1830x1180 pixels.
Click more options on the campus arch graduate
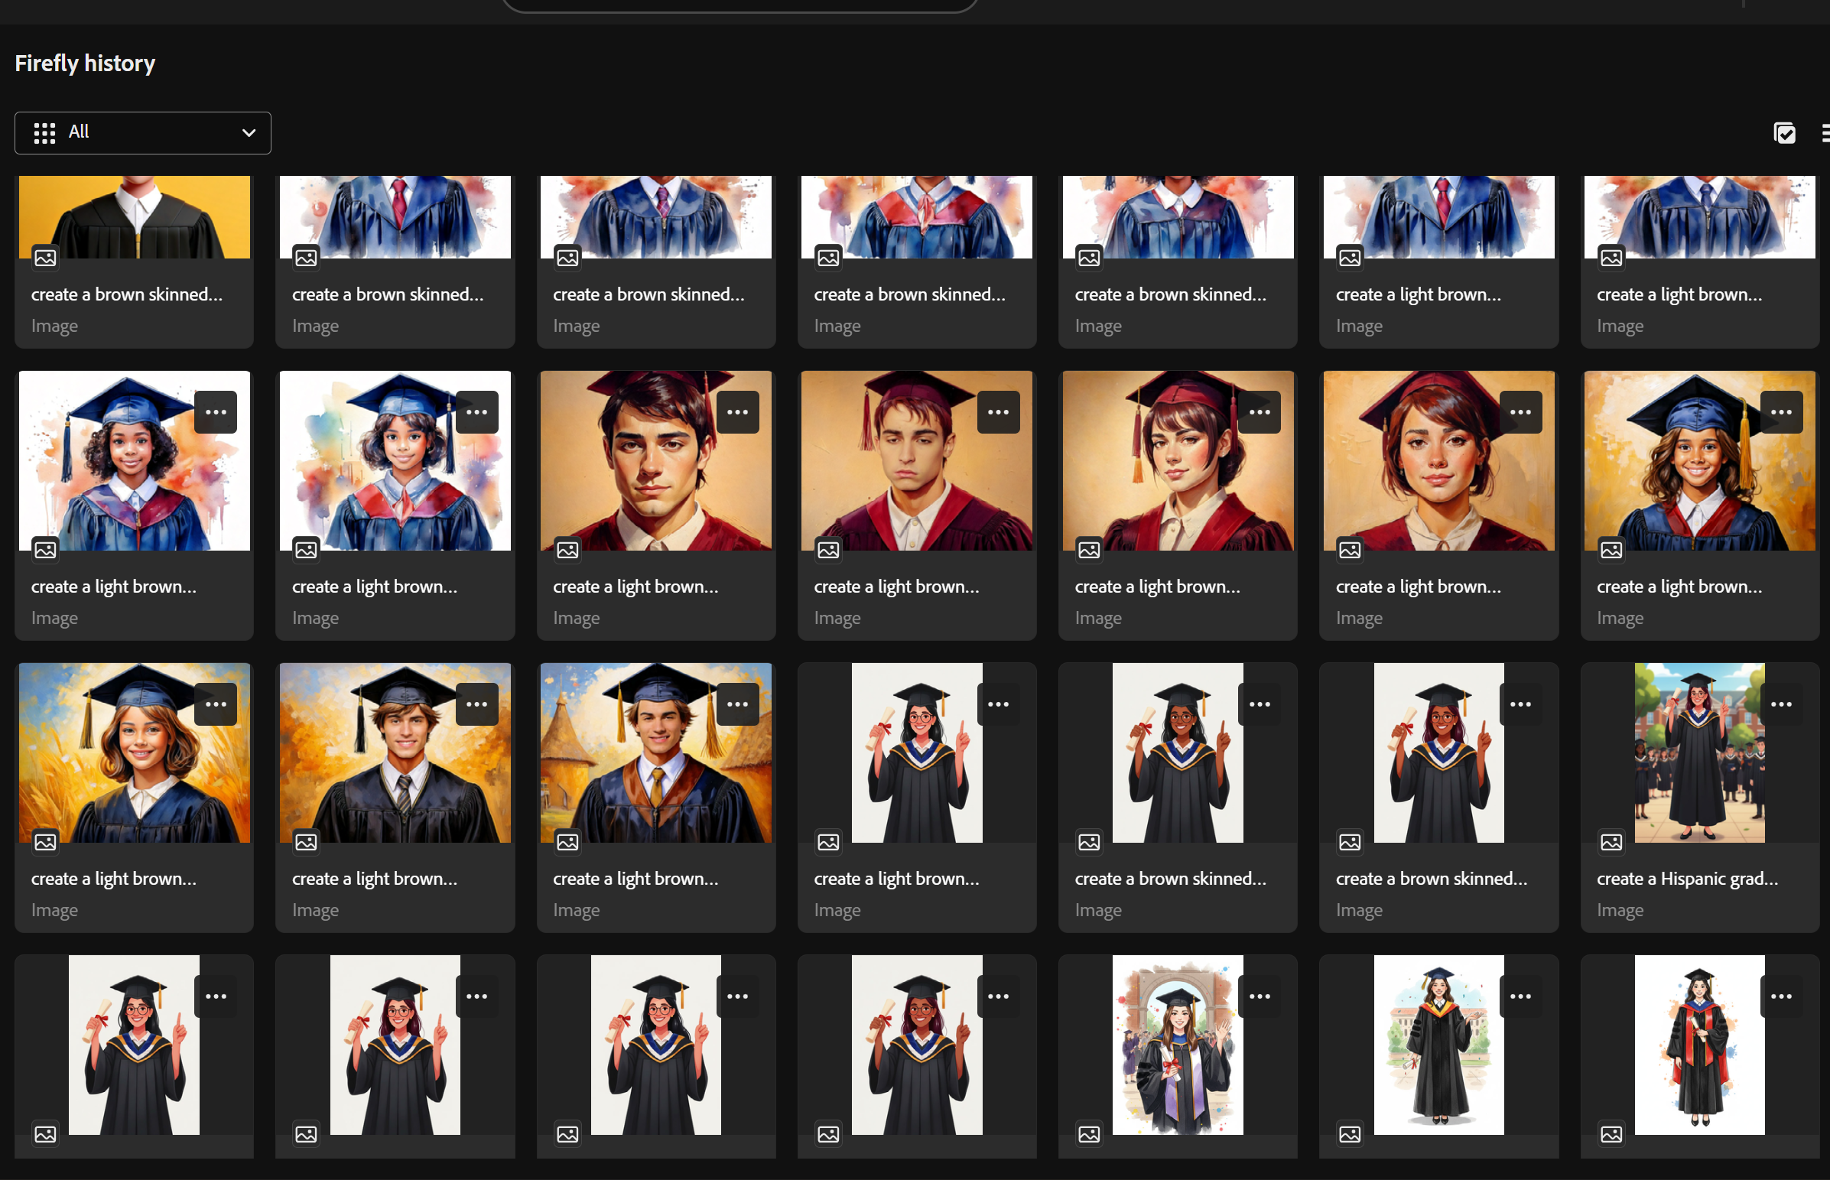point(1260,996)
